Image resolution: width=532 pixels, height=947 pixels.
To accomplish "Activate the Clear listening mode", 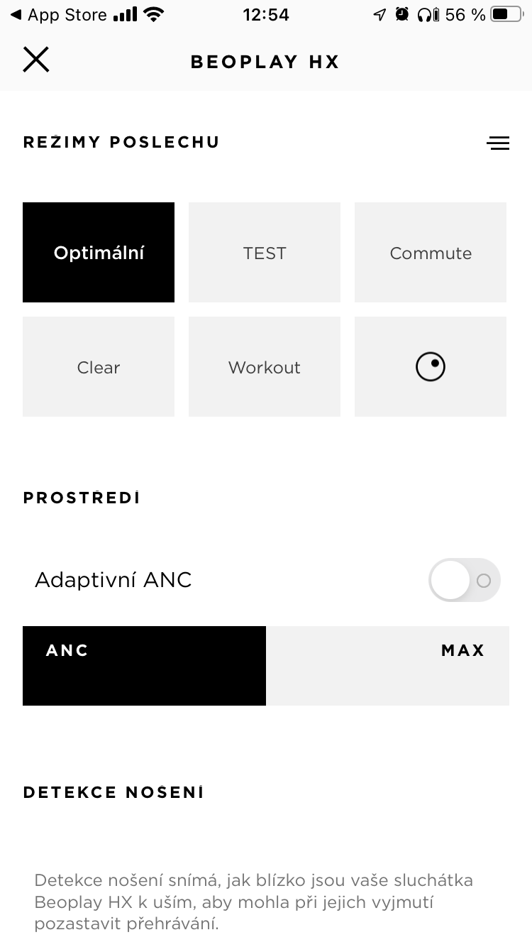I will [x=99, y=367].
